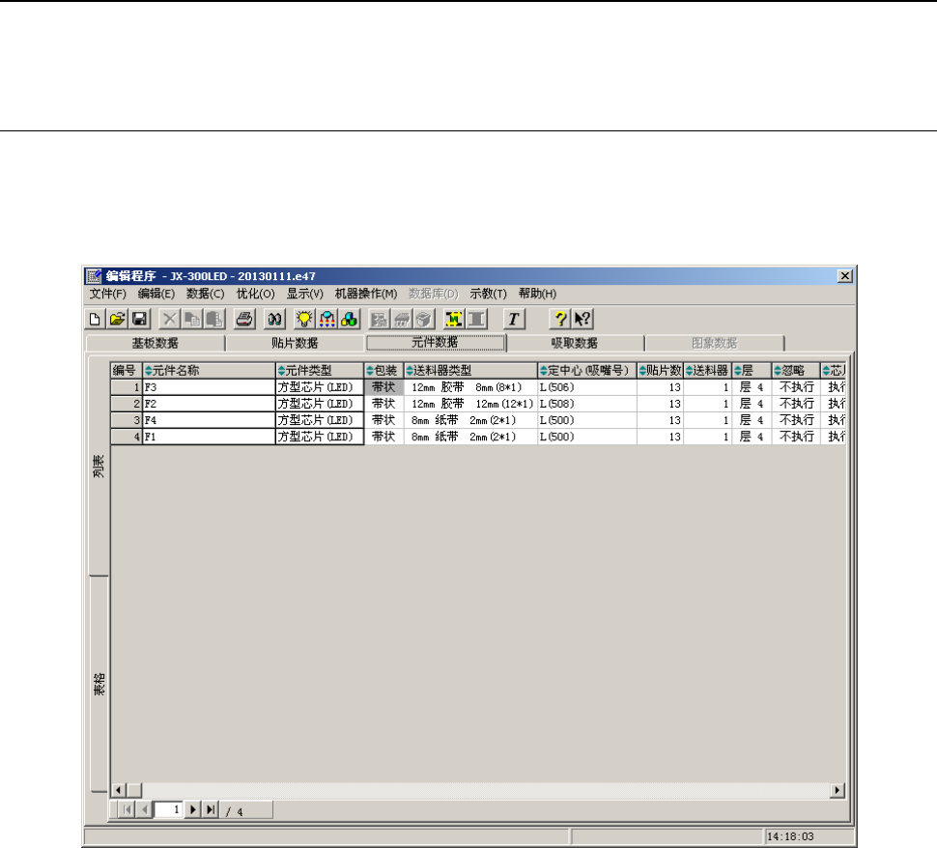This screenshot has height=848, width=937.
Task: Switch to the 吸取数据 tab
Action: coord(575,343)
